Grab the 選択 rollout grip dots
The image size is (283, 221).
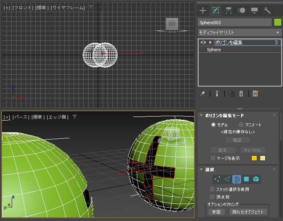(x=274, y=169)
